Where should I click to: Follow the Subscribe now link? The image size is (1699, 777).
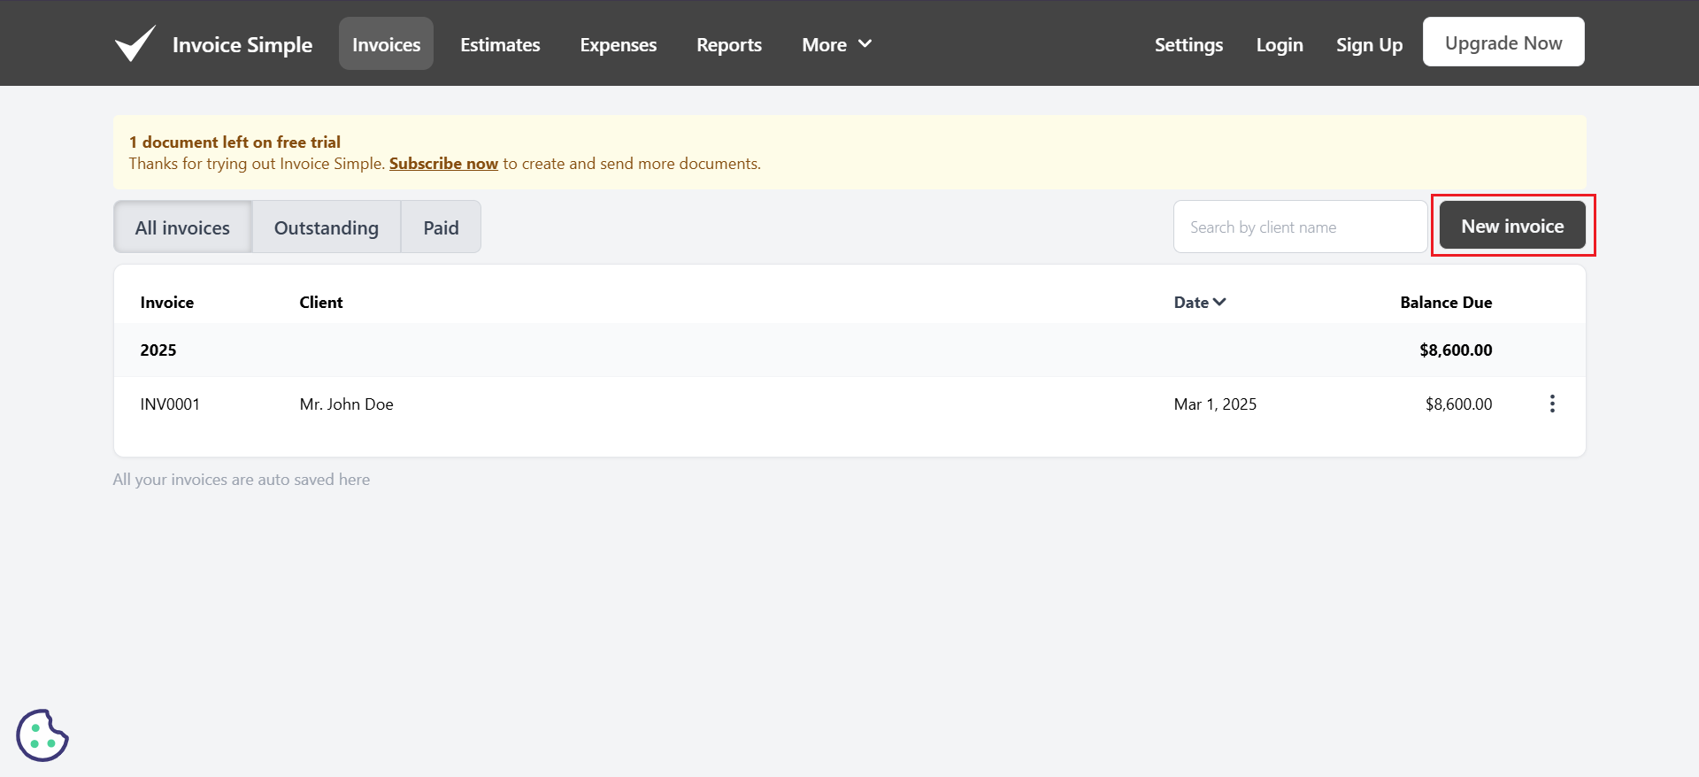443,164
